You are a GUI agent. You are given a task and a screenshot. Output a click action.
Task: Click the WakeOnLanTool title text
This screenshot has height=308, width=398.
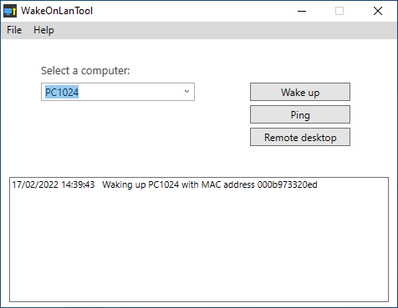[57, 11]
